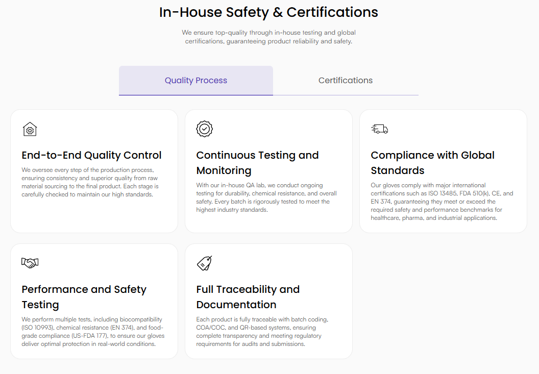
Task: Switch to the Quality Process tab
Action: [x=196, y=81]
